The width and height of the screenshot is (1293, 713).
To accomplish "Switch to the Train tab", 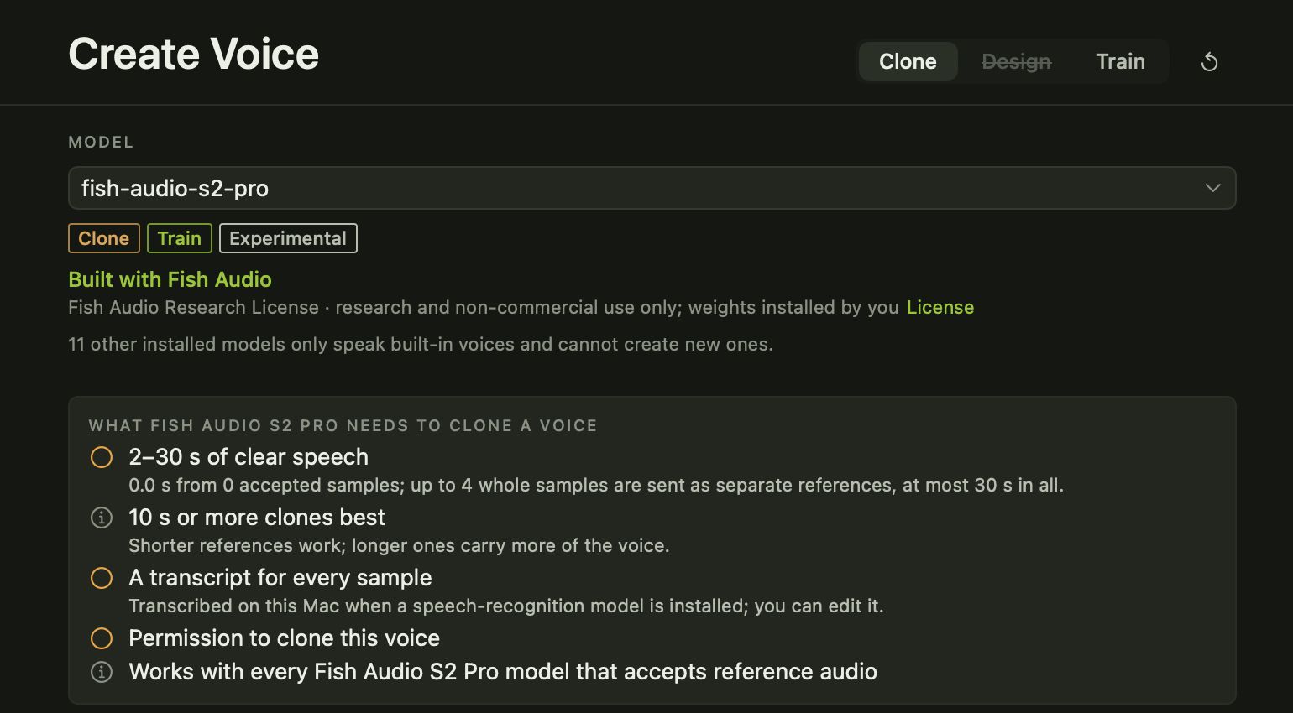I will coord(1120,61).
